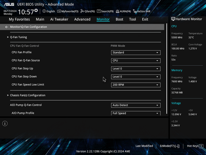This screenshot has width=206, height=155.
Task: Click the 7600 MHz memory frequency value
Action: (x=177, y=82)
